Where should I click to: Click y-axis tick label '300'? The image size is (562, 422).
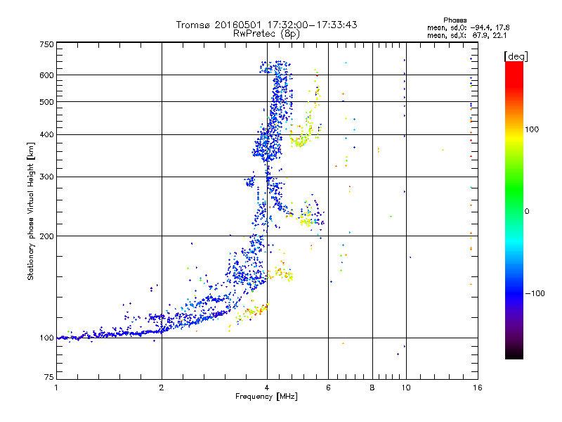[x=47, y=177]
